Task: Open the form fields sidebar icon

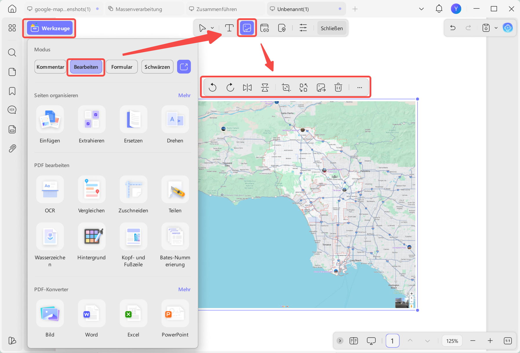Action: coord(12,129)
